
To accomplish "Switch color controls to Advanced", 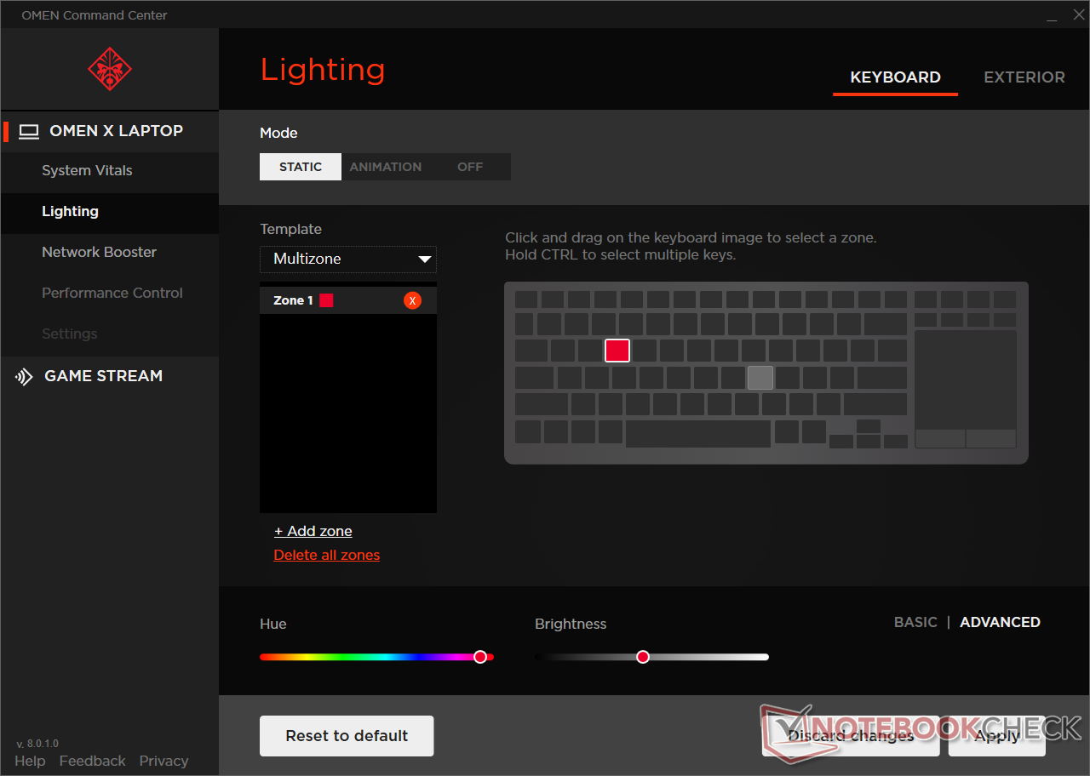I will point(1000,622).
